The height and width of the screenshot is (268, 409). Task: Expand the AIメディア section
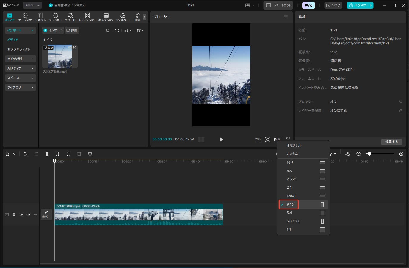point(20,68)
